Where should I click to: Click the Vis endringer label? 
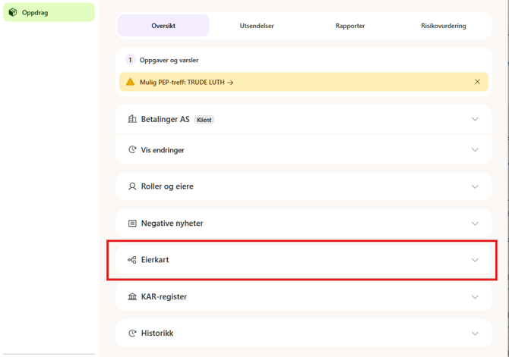point(163,150)
